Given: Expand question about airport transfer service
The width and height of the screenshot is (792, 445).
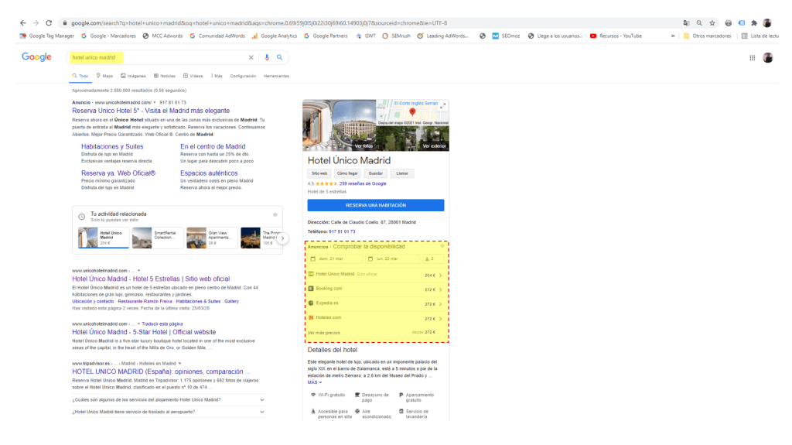Looking at the screenshot, I should point(168,412).
